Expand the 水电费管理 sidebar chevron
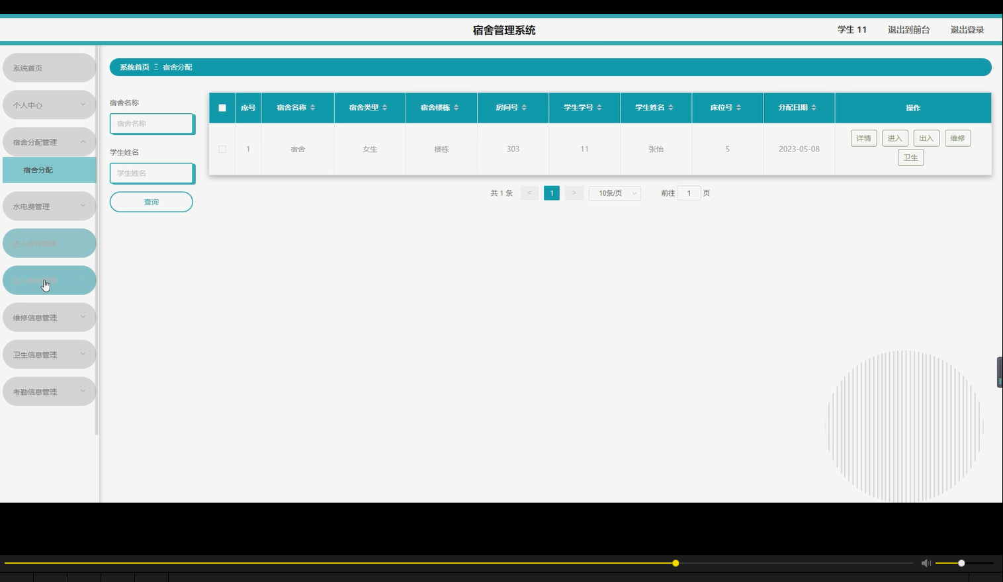Screen dimensions: 1003x582 [x=83, y=206]
